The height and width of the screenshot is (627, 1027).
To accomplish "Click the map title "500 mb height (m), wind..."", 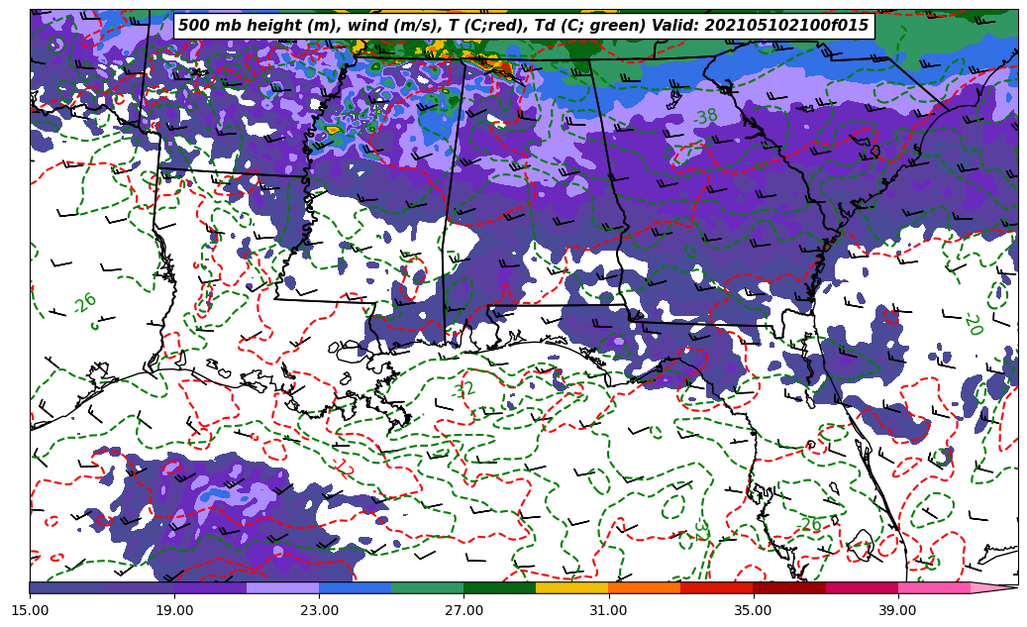I will pos(523,26).
